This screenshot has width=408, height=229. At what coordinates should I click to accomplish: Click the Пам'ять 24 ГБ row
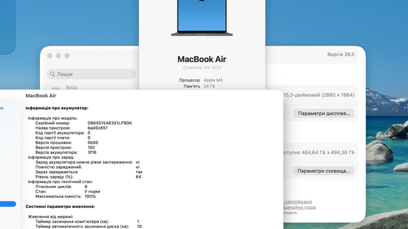(x=199, y=86)
